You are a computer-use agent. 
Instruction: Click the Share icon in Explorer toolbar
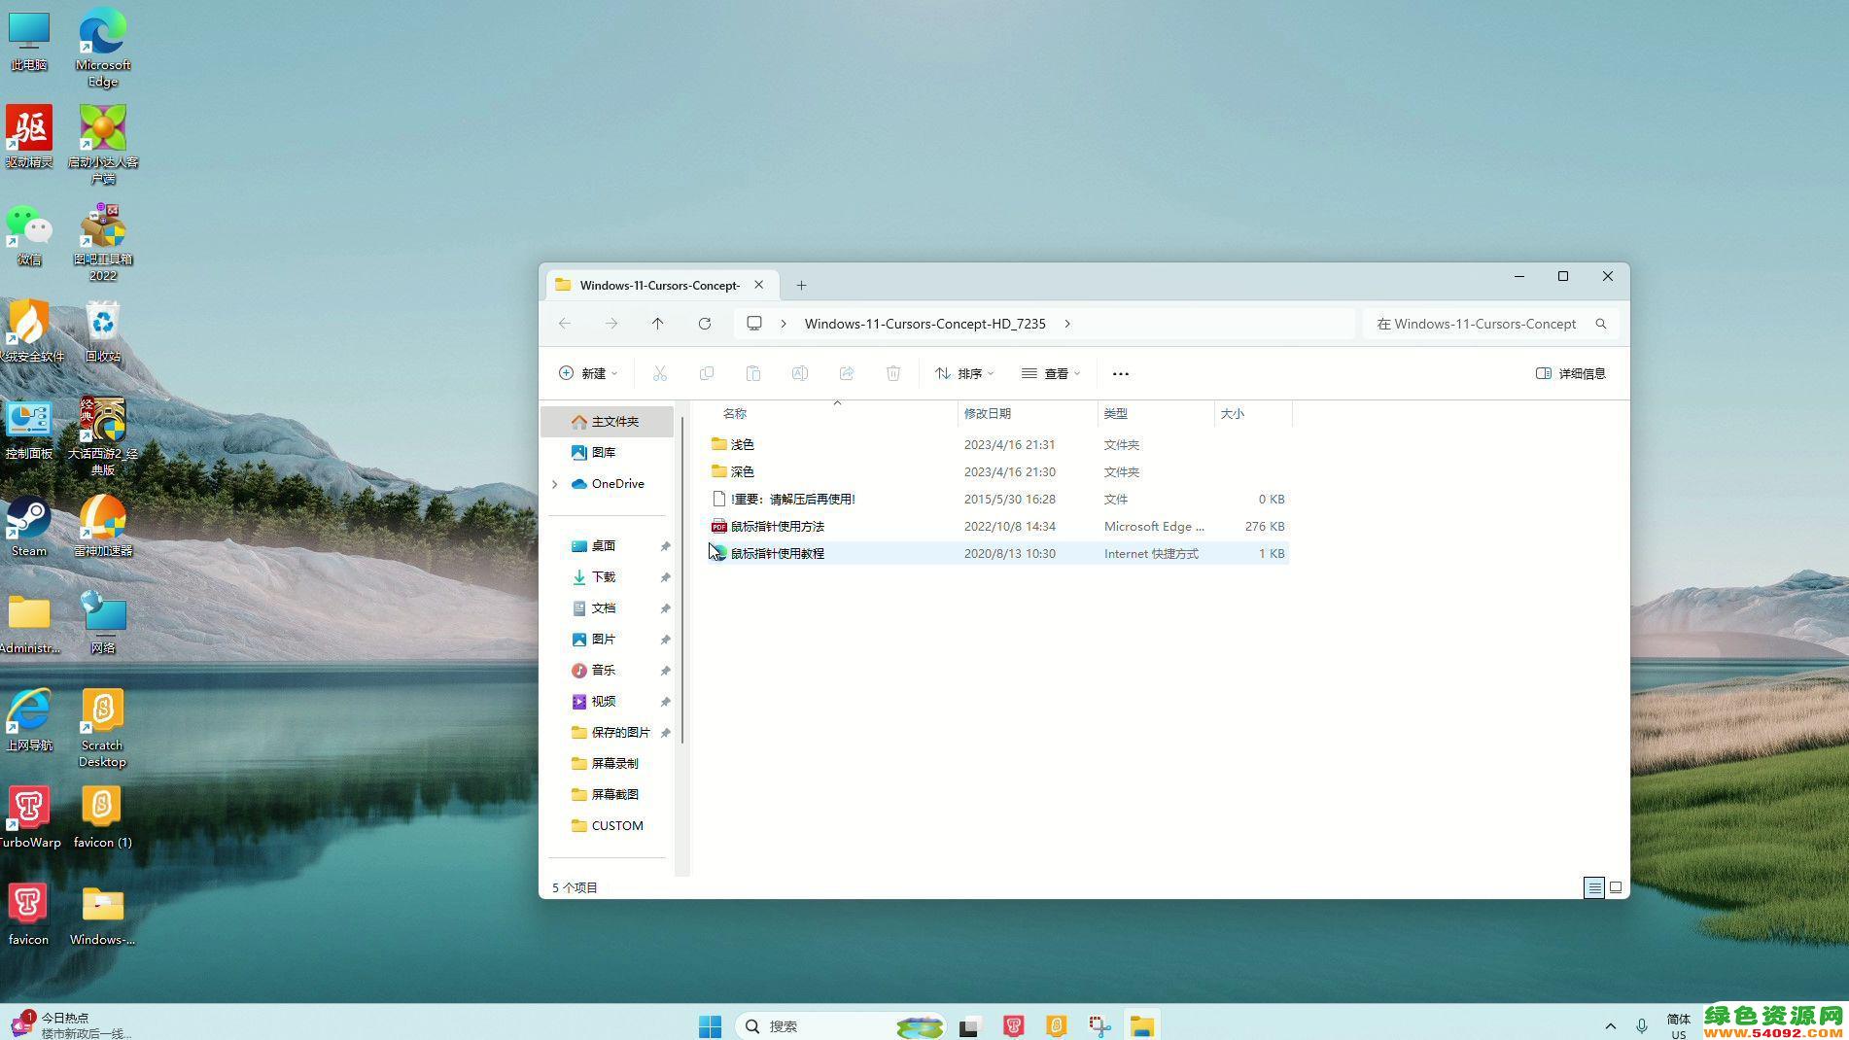click(847, 373)
